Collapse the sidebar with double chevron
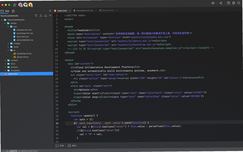 pyautogui.click(x=50, y=11)
